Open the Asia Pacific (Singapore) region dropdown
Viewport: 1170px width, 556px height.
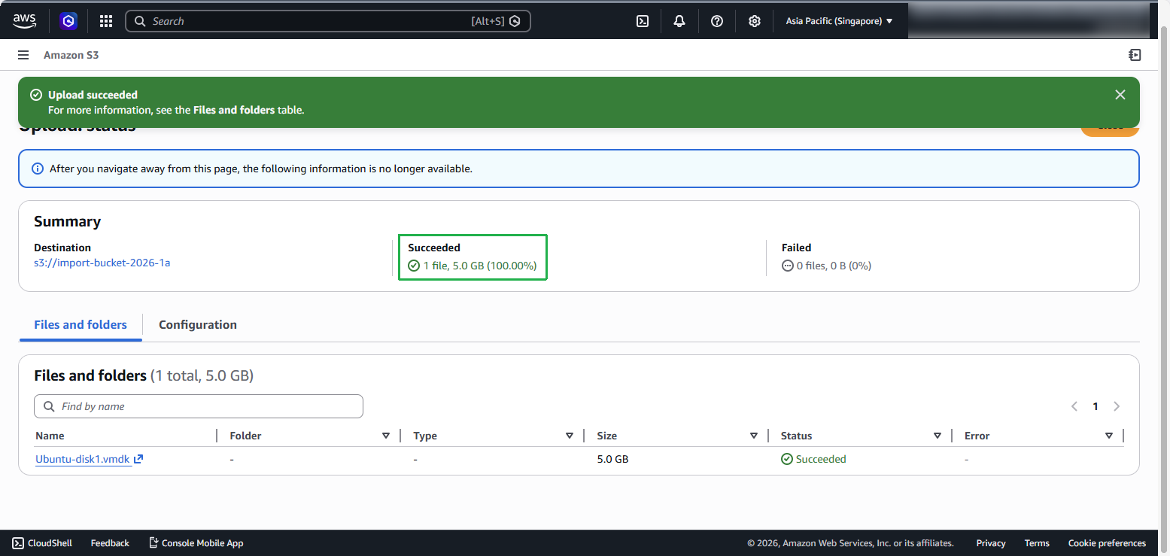(x=839, y=21)
